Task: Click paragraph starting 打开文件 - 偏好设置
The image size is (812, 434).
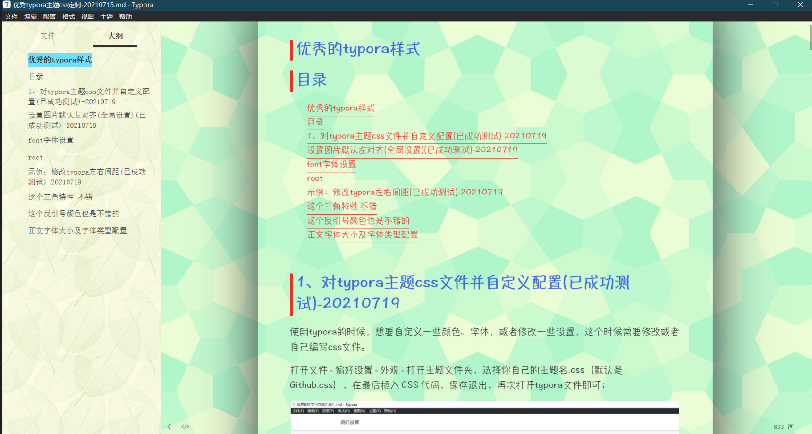Action: tap(456, 377)
